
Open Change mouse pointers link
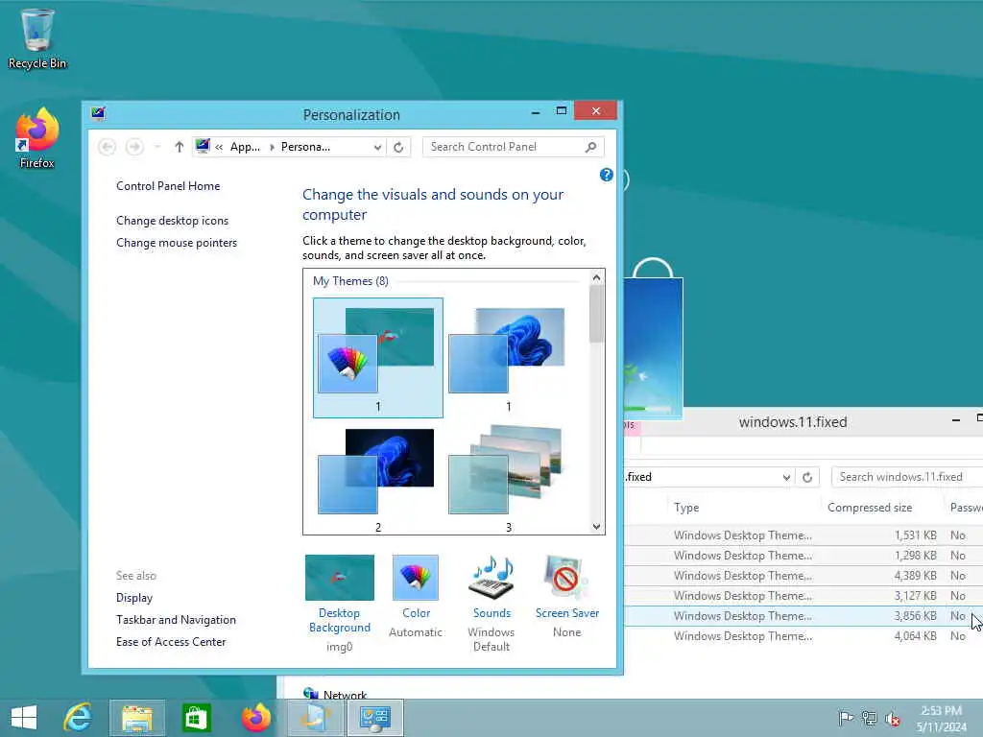[x=177, y=243]
